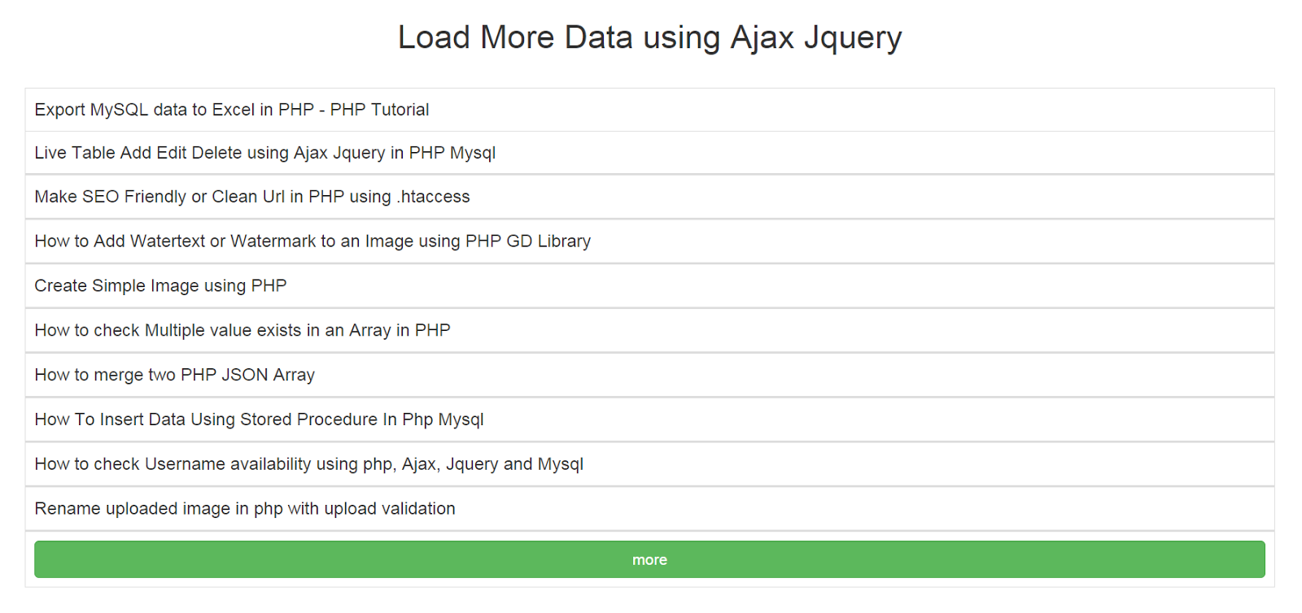Pick the item mentioning Ajax, Jquery and Mysql
This screenshot has height=613, width=1302.
308,464
